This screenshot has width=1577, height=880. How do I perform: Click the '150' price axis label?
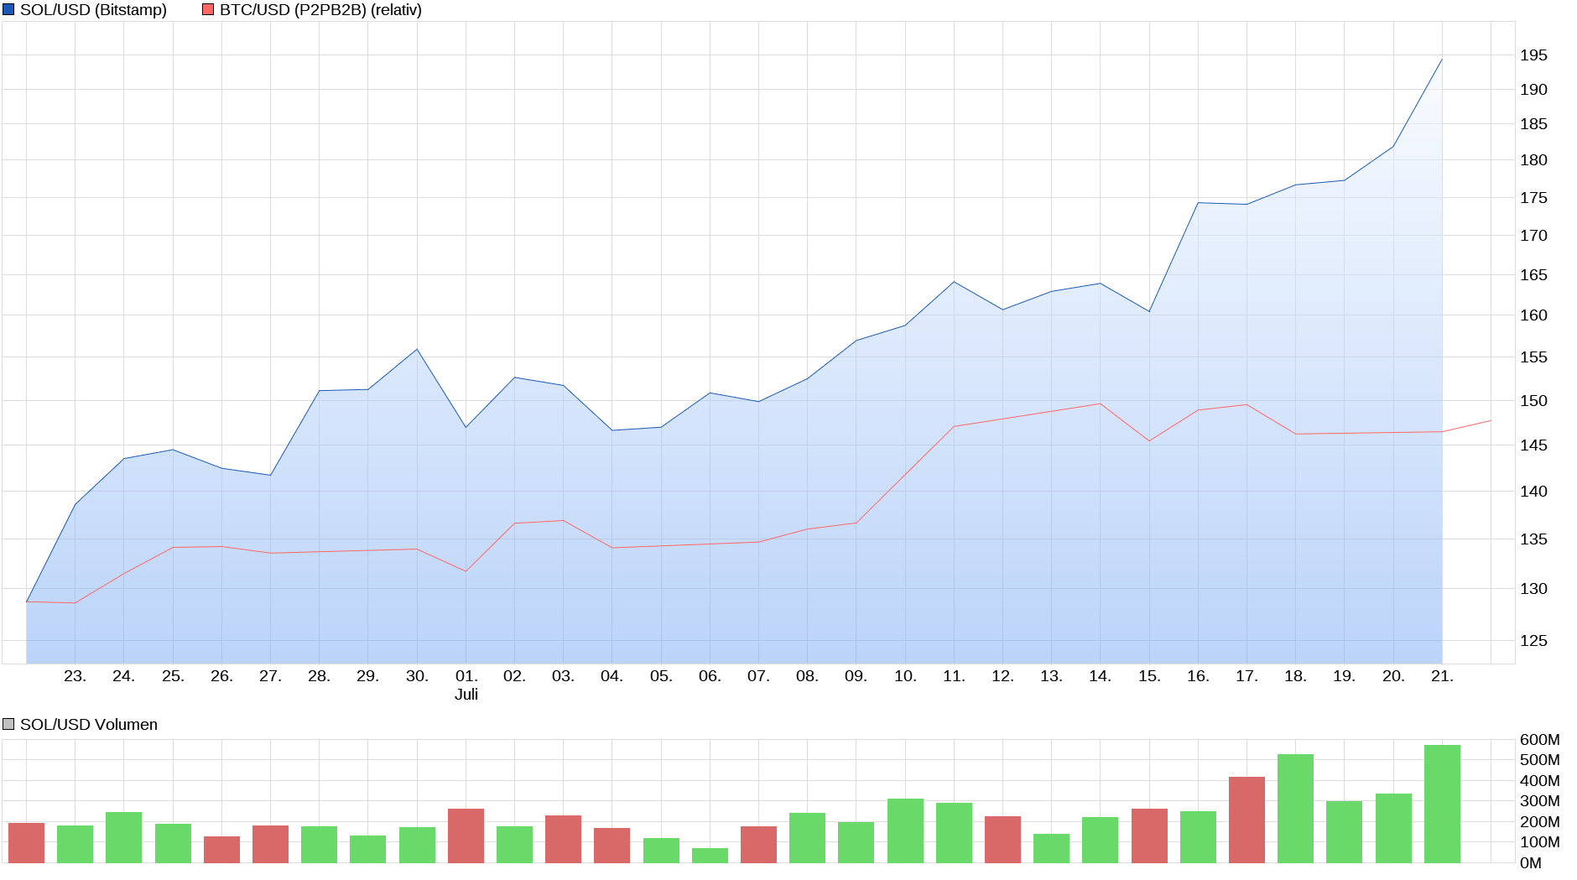click(1533, 401)
